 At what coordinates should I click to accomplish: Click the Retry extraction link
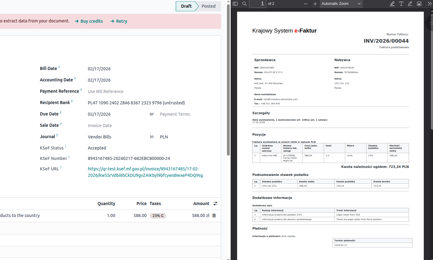tap(119, 21)
